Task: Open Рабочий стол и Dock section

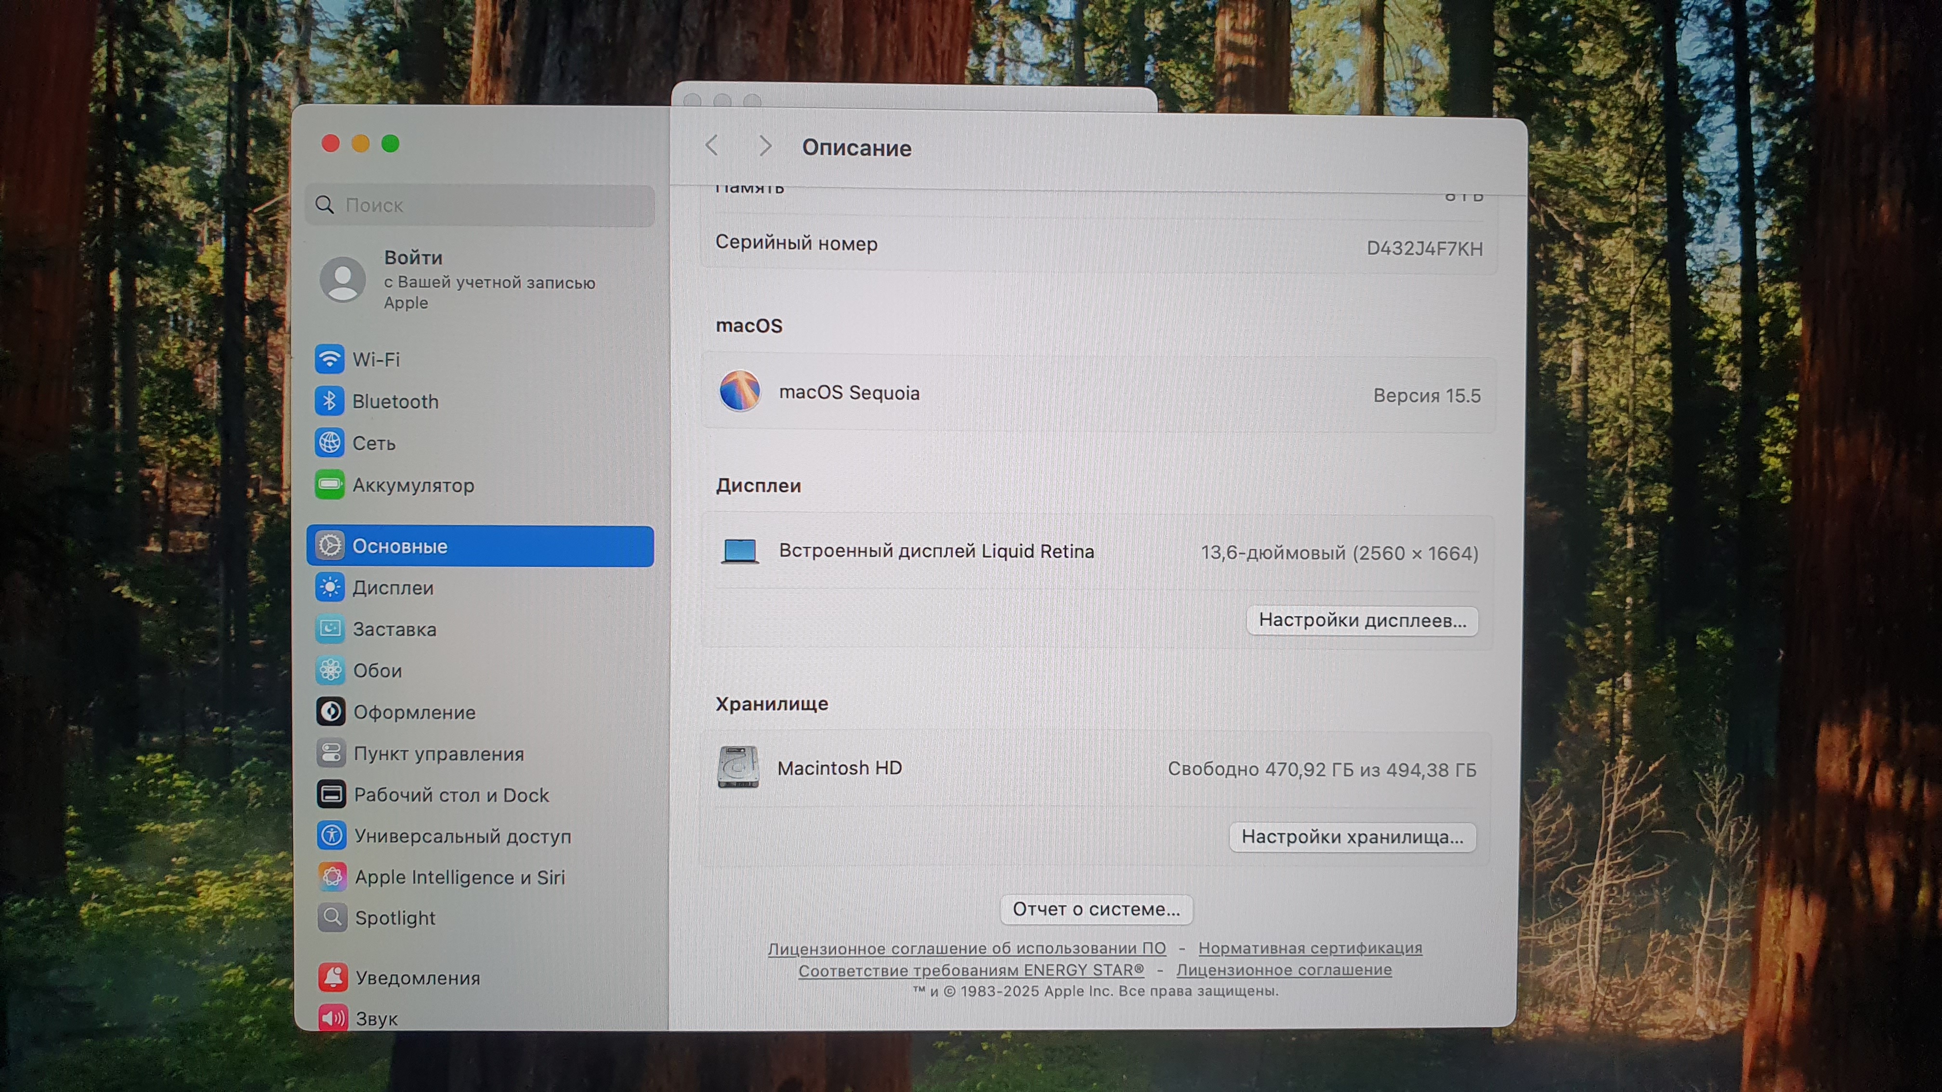Action: [x=451, y=794]
